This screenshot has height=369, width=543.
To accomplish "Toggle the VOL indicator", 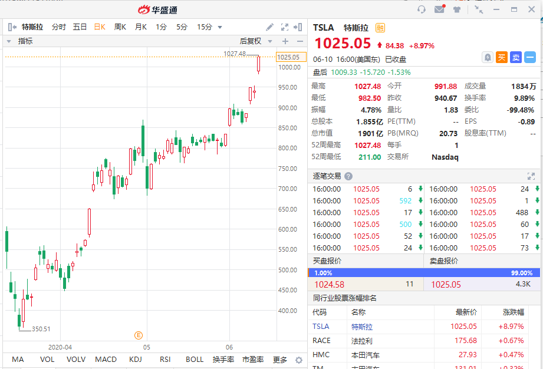I will (x=47, y=360).
